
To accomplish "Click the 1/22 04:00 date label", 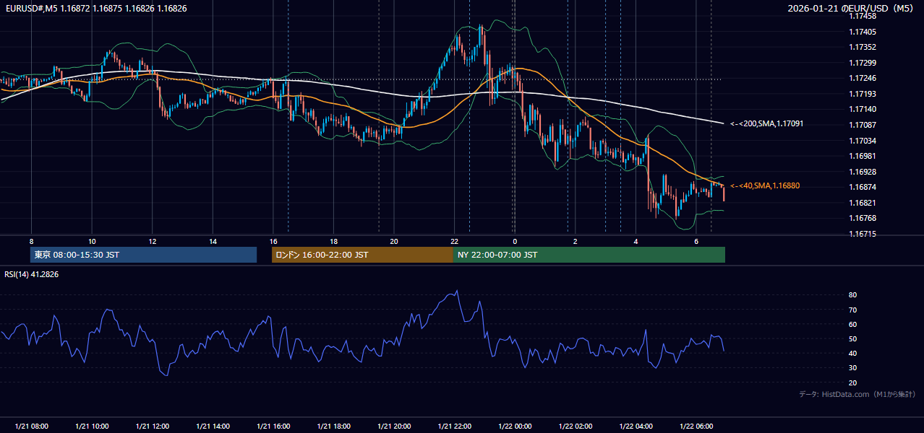I will click(636, 427).
